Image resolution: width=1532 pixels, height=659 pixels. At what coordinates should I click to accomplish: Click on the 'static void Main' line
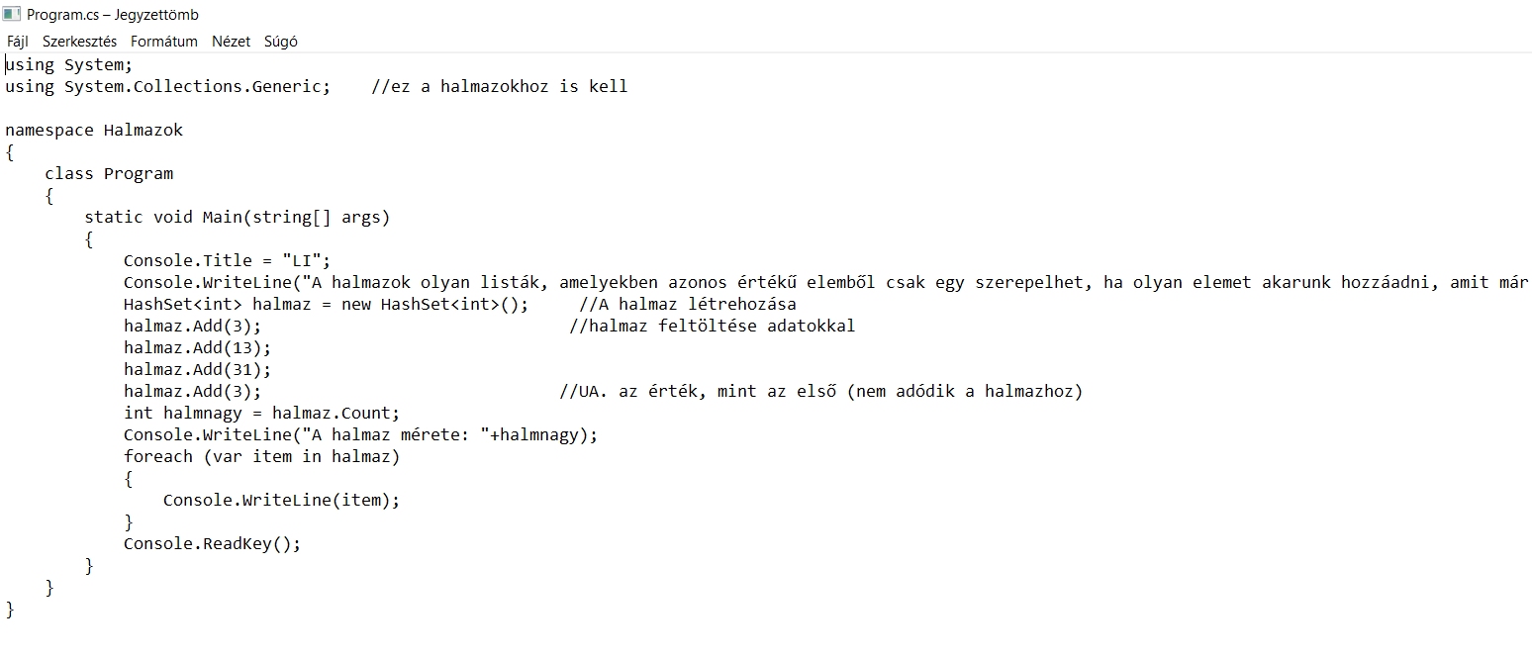[x=238, y=218]
